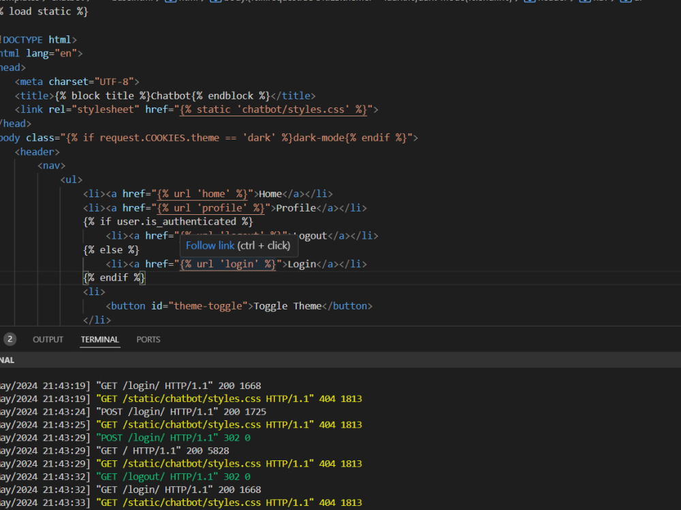This screenshot has height=510, width=681.
Task: Click the '{% endif %}' line below Login
Action: tap(114, 278)
